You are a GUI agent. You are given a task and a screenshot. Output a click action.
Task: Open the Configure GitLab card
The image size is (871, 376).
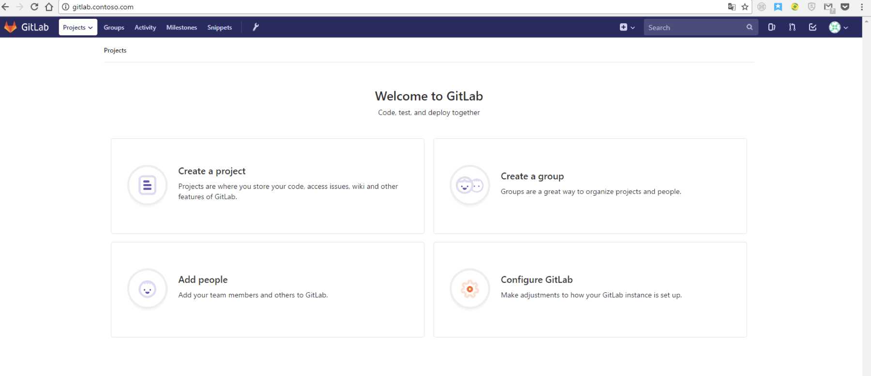tap(590, 289)
